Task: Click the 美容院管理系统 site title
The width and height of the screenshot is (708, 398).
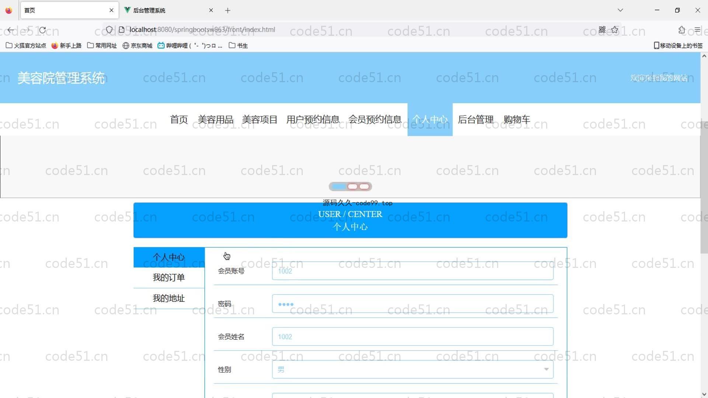Action: point(61,78)
